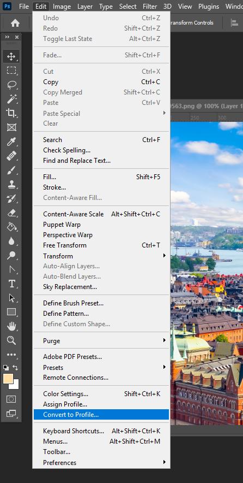Select the Path Selection tool

pos(11,298)
